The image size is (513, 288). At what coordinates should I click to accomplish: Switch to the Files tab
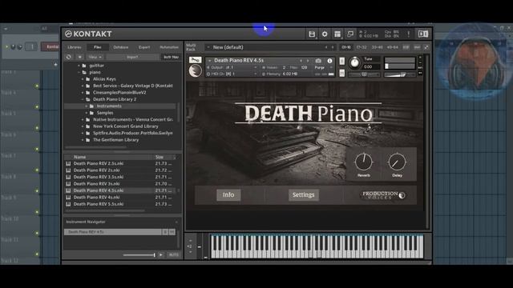[x=98, y=47]
